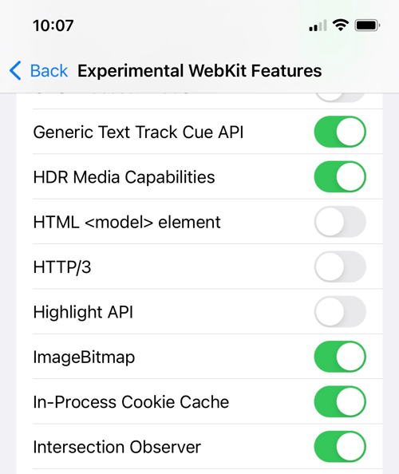
Task: Turn off In-Process Cookie Cache switch
Action: [340, 401]
